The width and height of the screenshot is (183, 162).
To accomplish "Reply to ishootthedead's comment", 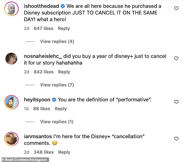I will click(64, 28).
